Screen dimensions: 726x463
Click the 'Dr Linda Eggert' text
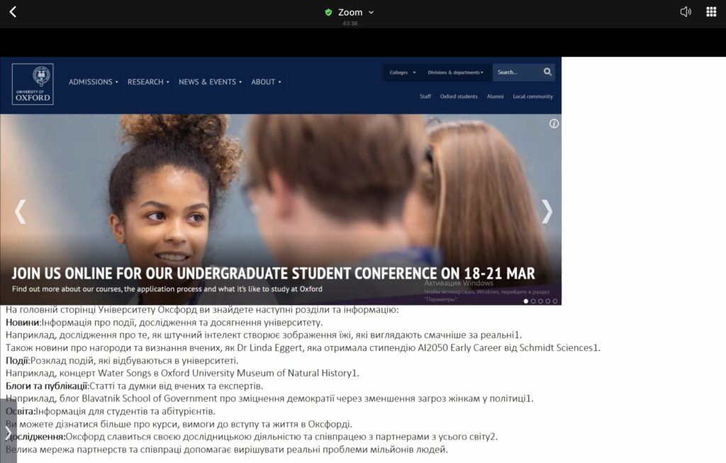coord(270,347)
